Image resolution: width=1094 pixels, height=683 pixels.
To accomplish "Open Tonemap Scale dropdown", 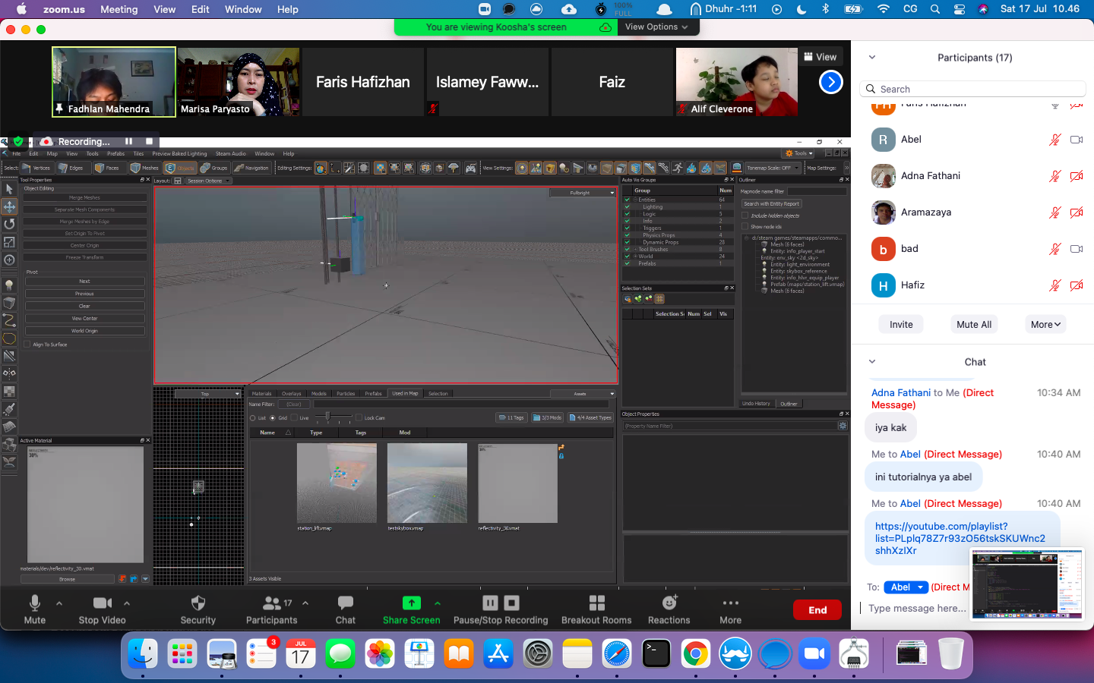I will click(x=772, y=168).
